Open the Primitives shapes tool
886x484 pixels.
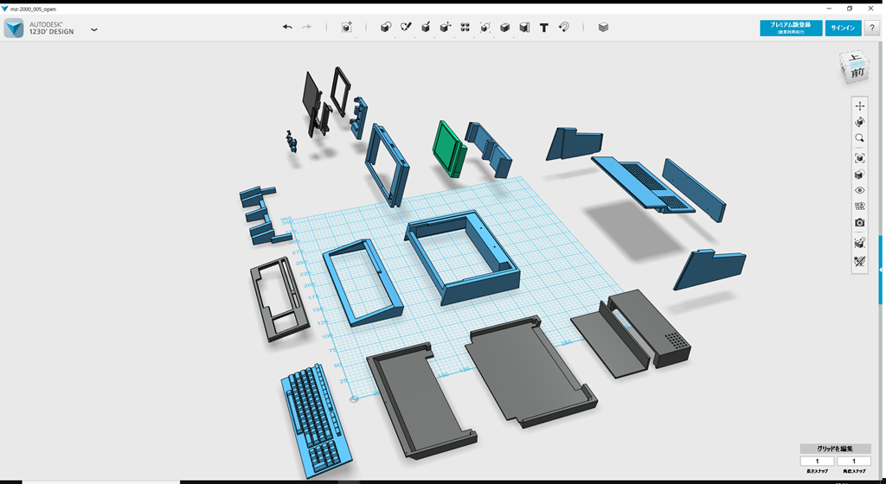(386, 28)
